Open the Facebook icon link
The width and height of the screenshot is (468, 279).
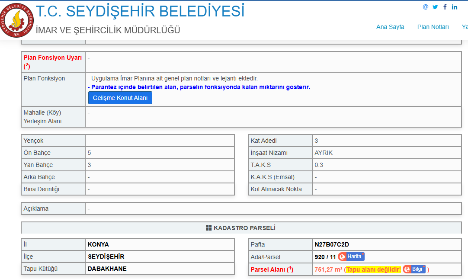pos(445,7)
